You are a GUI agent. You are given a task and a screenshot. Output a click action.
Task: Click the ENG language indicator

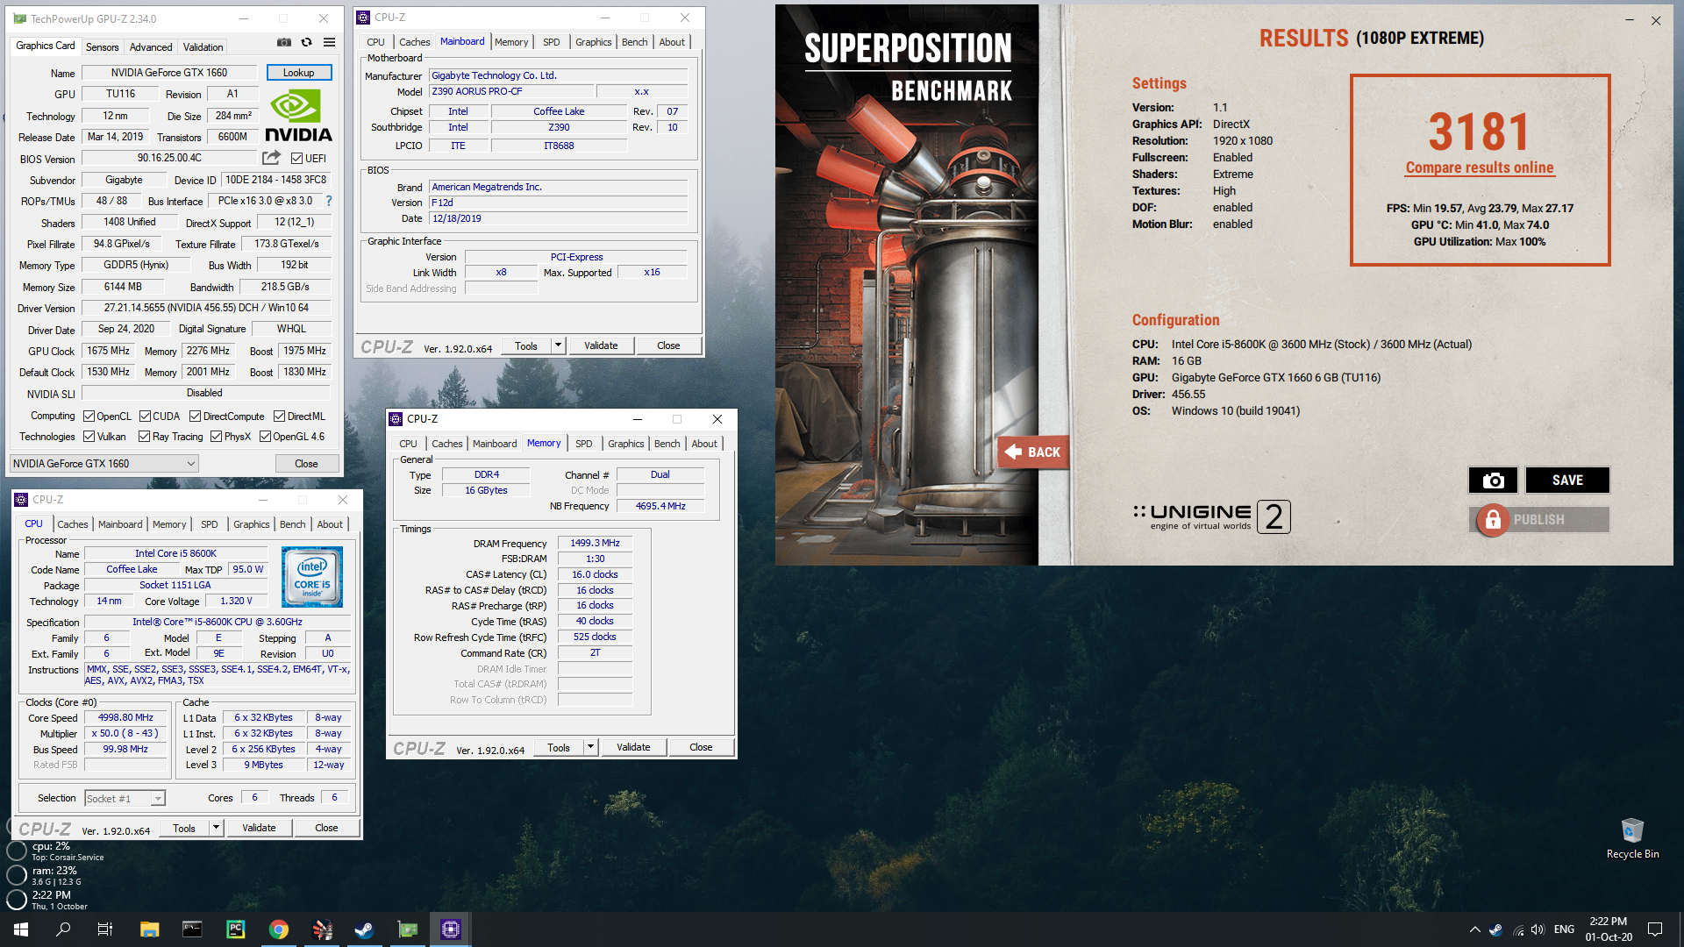pyautogui.click(x=1564, y=929)
